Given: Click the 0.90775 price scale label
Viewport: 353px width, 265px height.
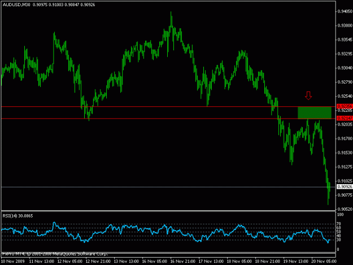Looking at the screenshot, I should tap(345, 195).
